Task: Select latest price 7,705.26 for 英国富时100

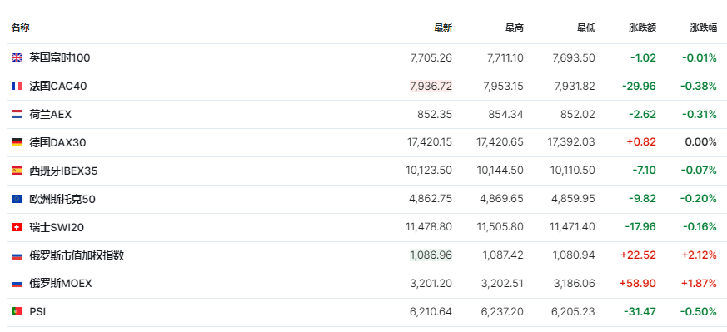Action: 431,58
